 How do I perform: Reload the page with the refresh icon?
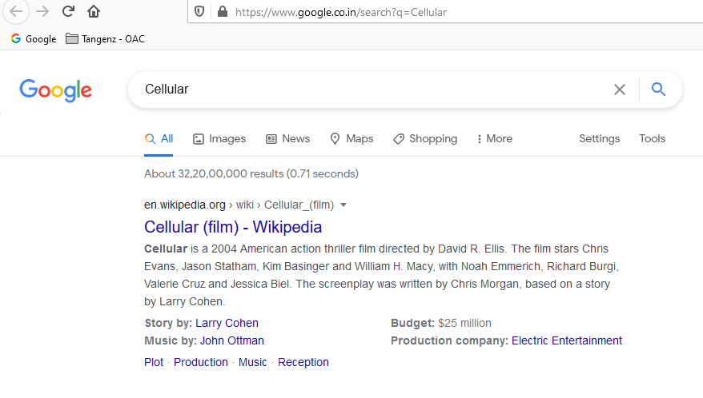pyautogui.click(x=68, y=11)
